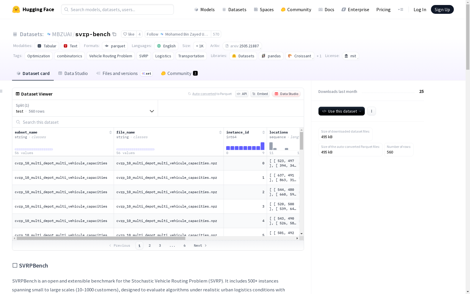Go to page 3 of the viewer
Screen dimensions: 470x294
pos(160,245)
